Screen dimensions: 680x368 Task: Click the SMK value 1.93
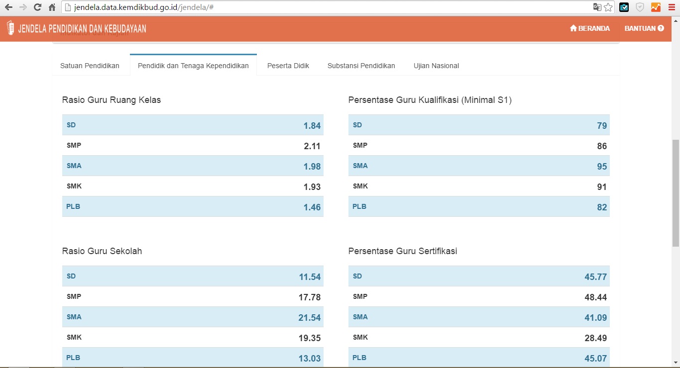(x=312, y=187)
